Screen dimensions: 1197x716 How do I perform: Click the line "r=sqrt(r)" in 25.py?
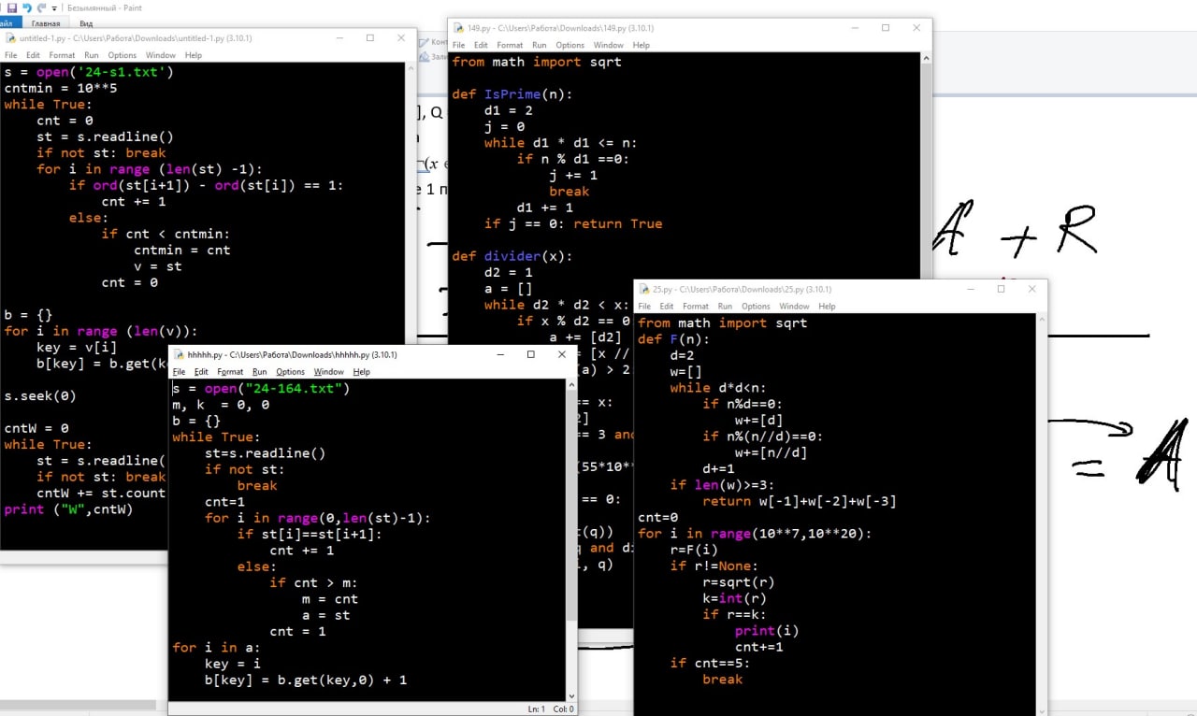click(x=739, y=582)
